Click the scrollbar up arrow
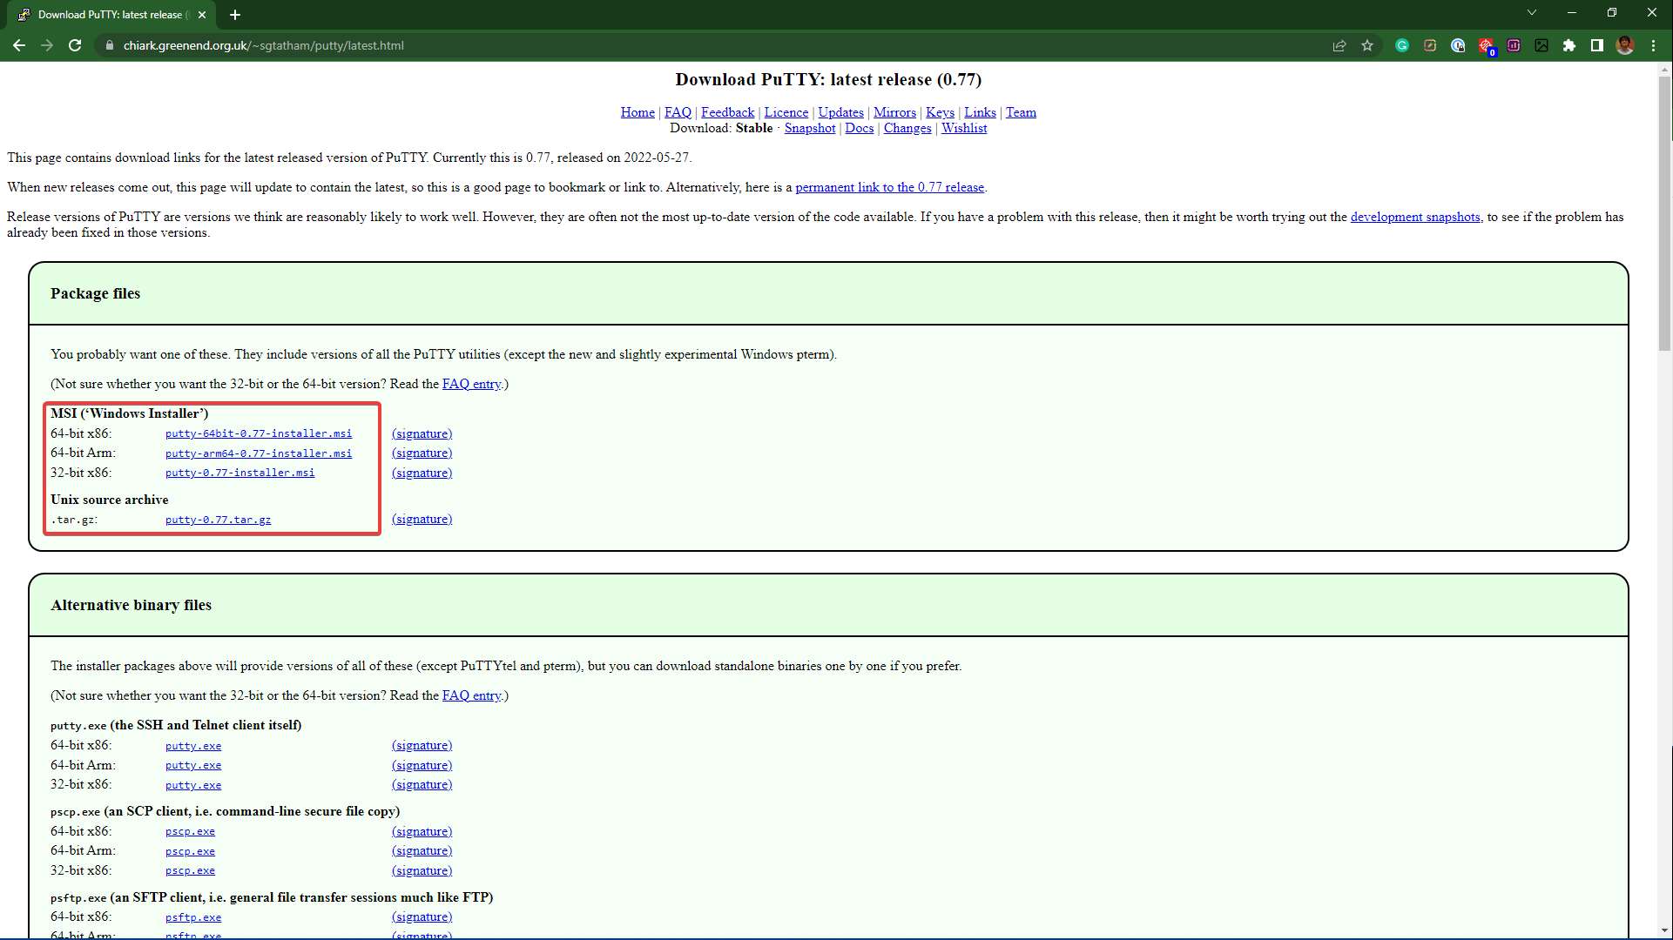 pyautogui.click(x=1664, y=69)
